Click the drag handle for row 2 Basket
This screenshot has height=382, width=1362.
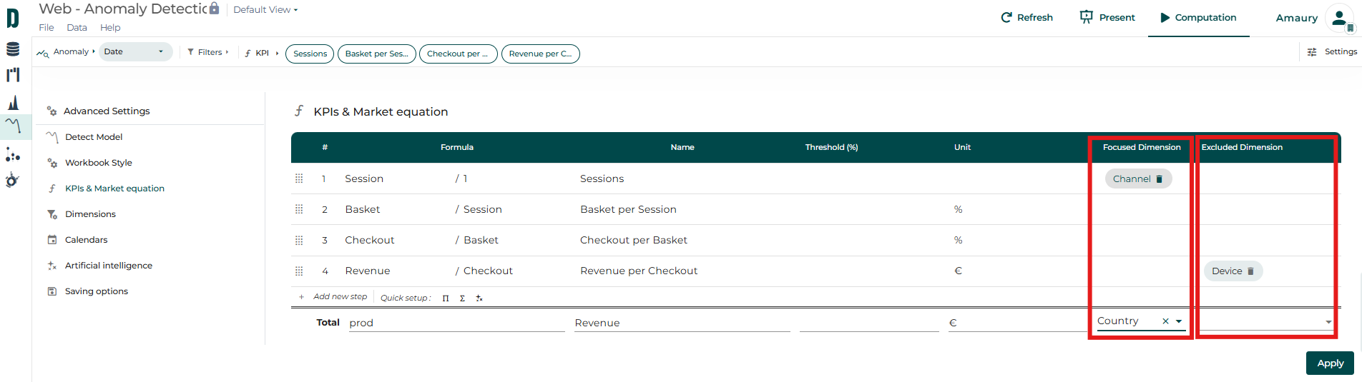pyautogui.click(x=299, y=209)
